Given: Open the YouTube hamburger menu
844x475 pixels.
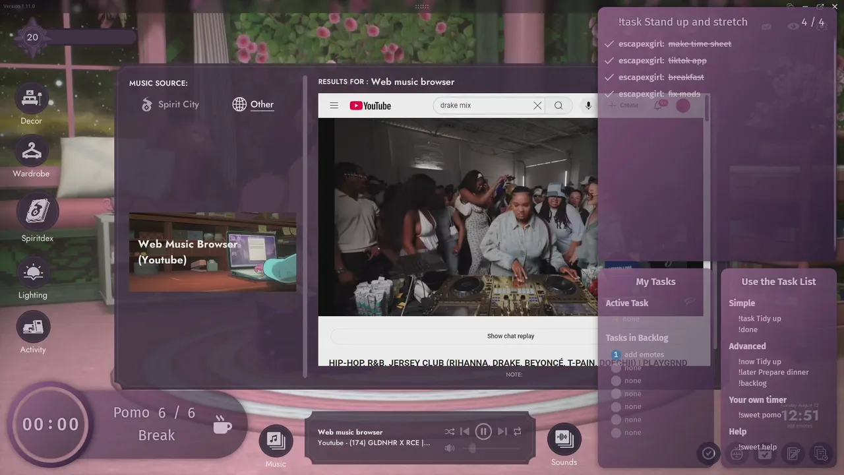Looking at the screenshot, I should pyautogui.click(x=334, y=106).
